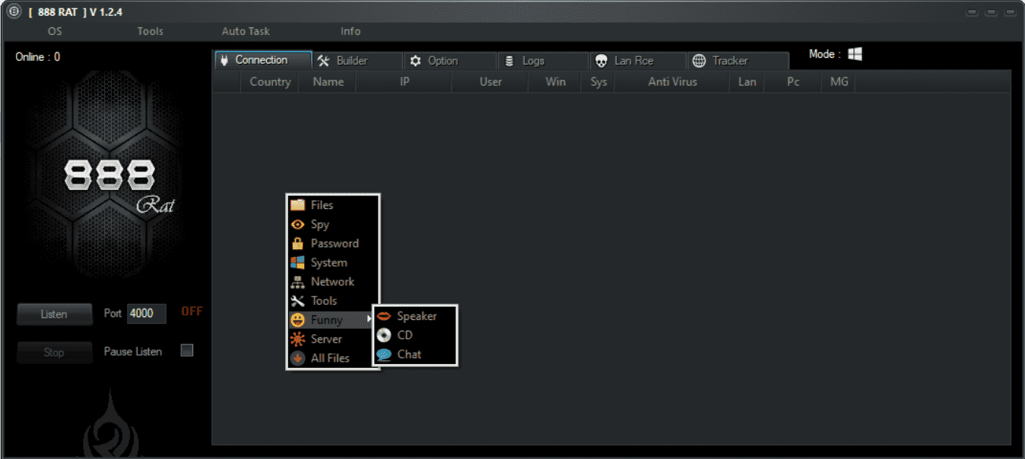Click the Port field showing 4000
This screenshot has width=1025, height=459.
(x=146, y=313)
